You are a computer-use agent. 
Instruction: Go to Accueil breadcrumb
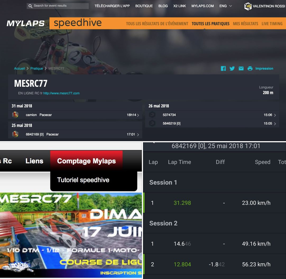(19, 69)
